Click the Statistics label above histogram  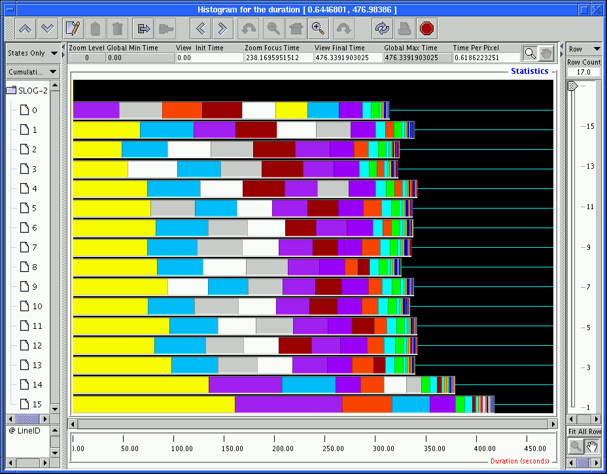[x=530, y=71]
